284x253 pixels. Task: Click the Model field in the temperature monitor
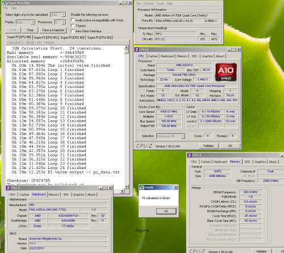[187, 15]
